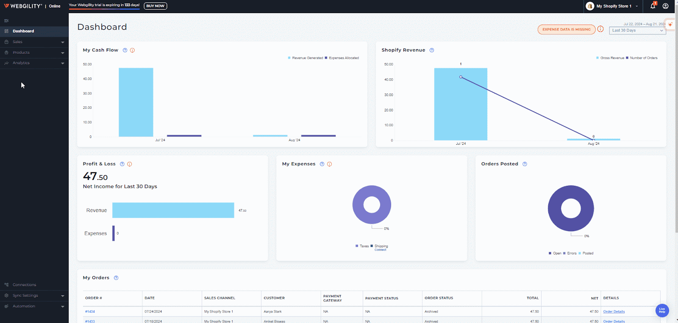678x323 pixels.
Task: Toggle the Posted legend item in Orders Posted
Action: point(586,253)
